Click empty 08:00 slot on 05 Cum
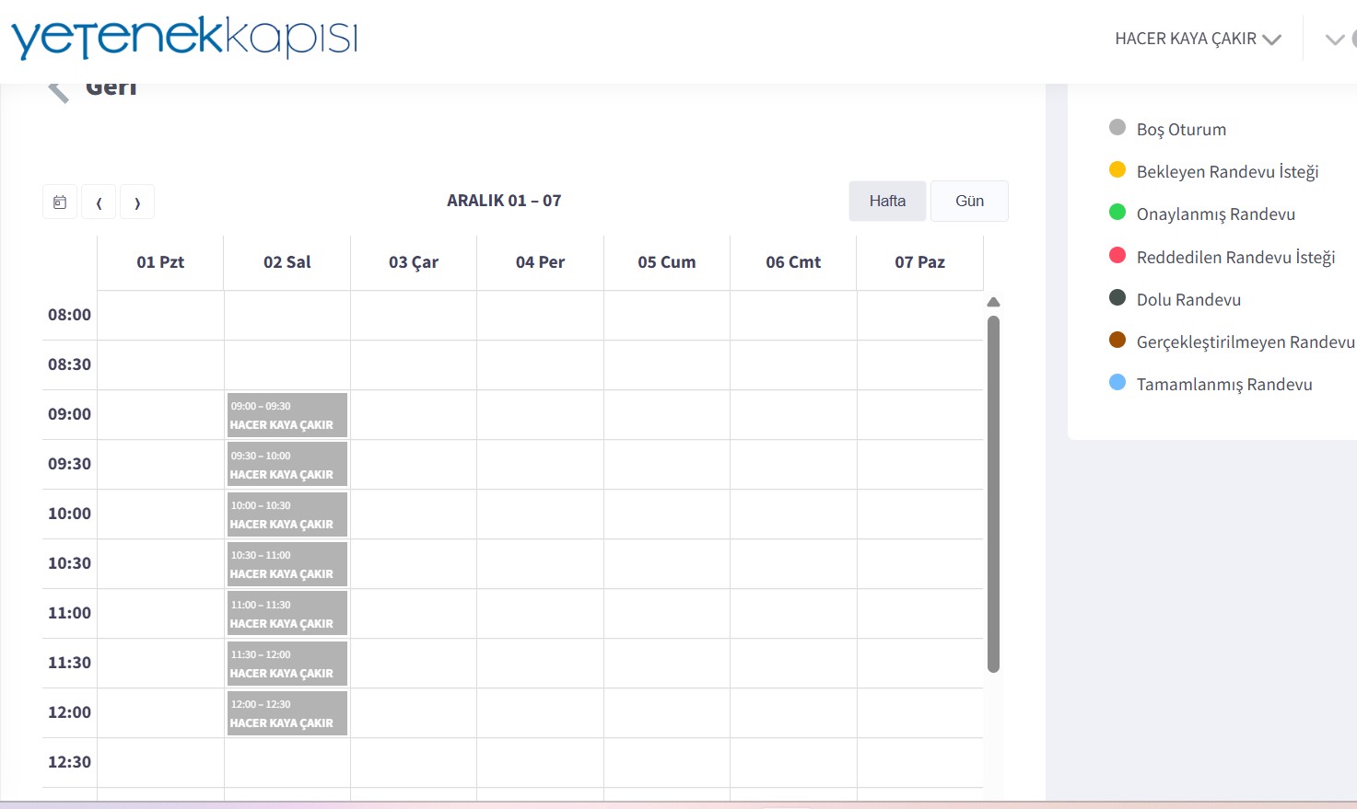 (x=667, y=316)
